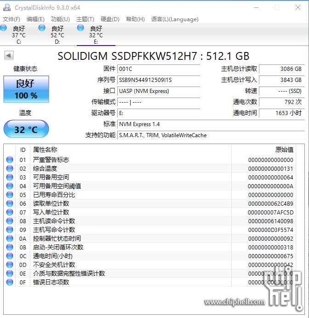309x318 pixels.
Task: Click the 良好 100 % health status button
Action: tap(26, 89)
